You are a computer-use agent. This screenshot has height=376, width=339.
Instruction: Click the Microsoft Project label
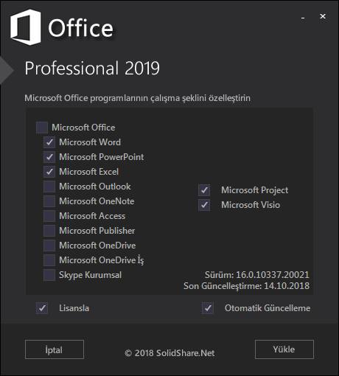255,190
